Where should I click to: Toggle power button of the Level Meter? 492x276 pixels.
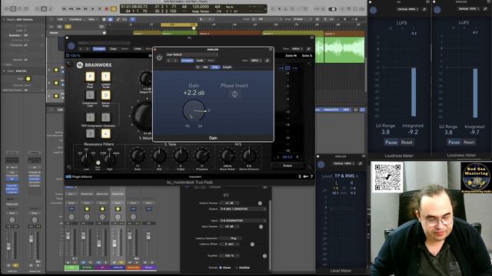[321, 164]
